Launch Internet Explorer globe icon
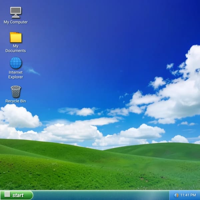Image resolution: width=200 pixels, height=200 pixels. point(16,63)
